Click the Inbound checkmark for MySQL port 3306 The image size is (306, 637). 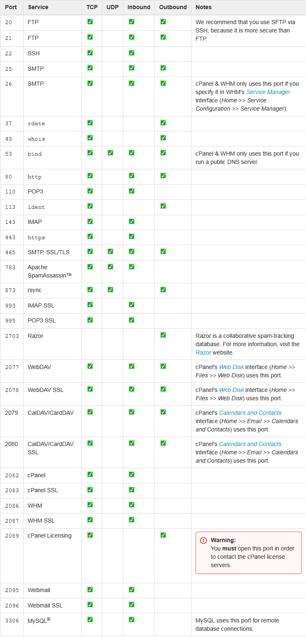point(132,620)
